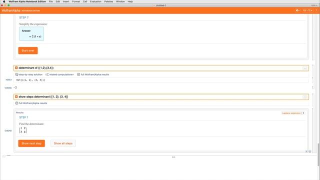Open the Apple menu
The height and width of the screenshot is (180, 320).
[4, 1]
